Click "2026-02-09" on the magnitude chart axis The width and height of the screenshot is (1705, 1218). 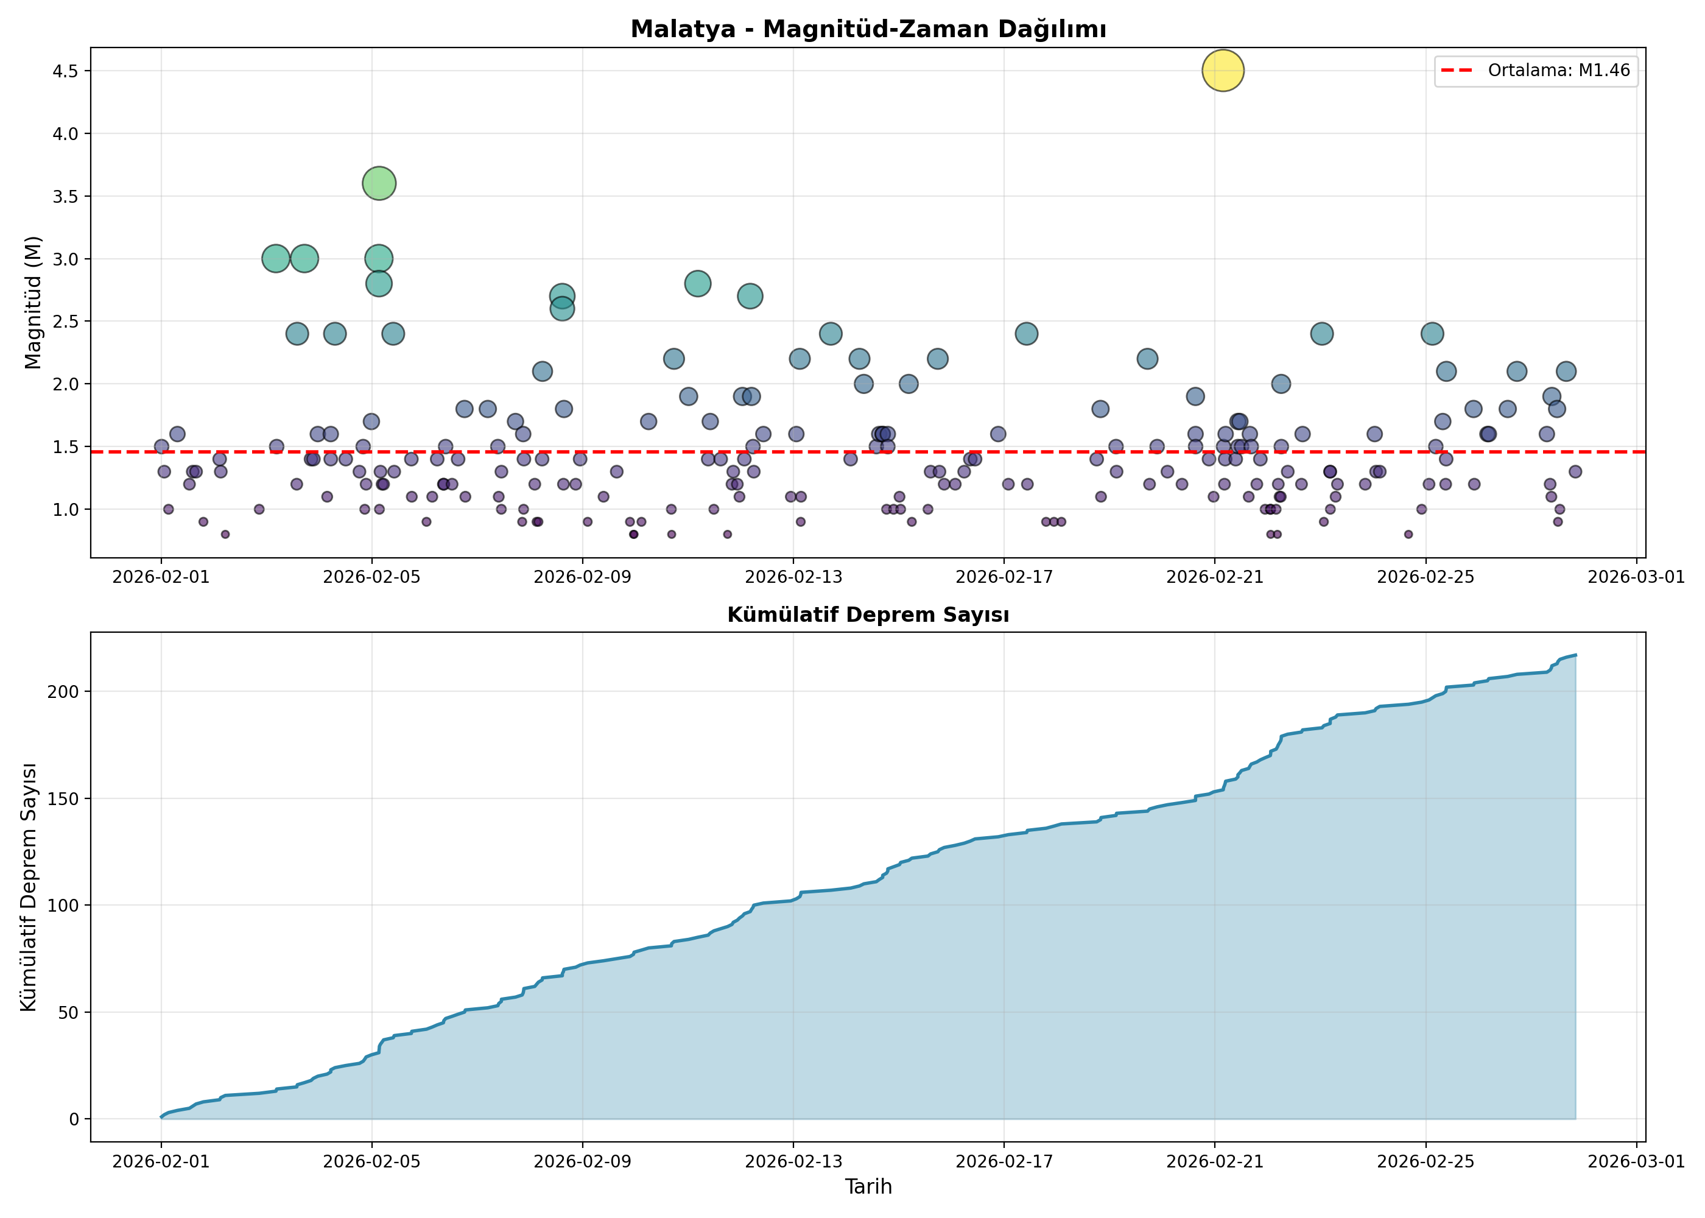(x=583, y=577)
